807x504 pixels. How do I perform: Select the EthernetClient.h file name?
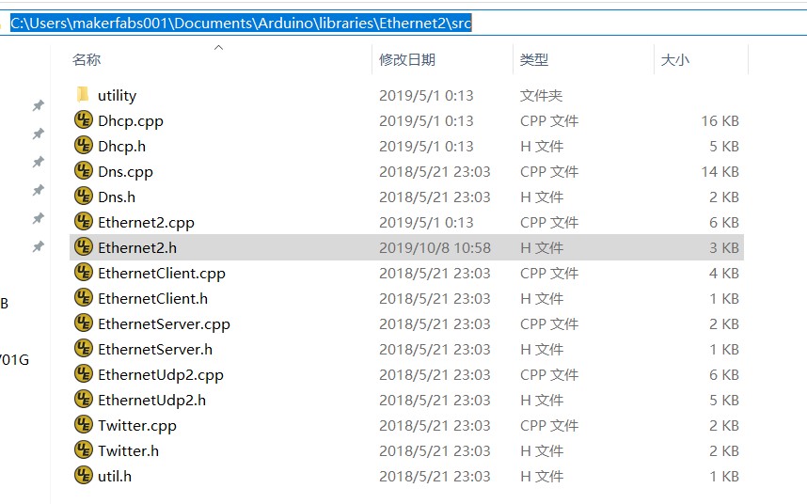[x=153, y=298]
